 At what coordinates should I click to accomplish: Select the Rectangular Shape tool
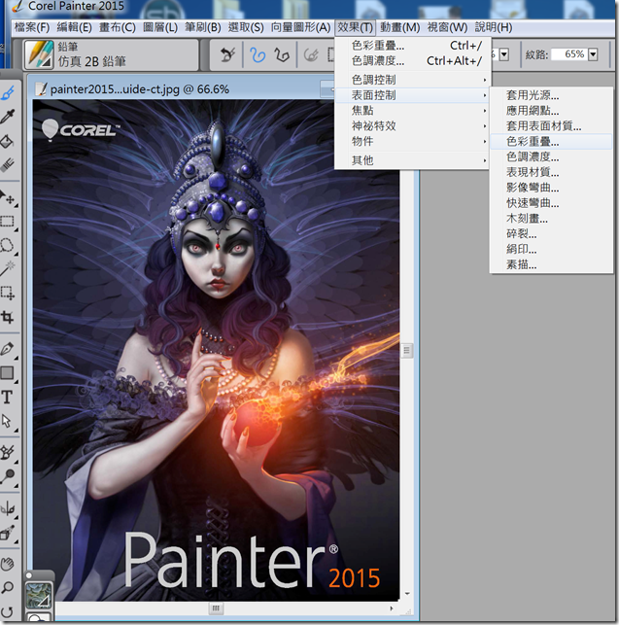(8, 373)
